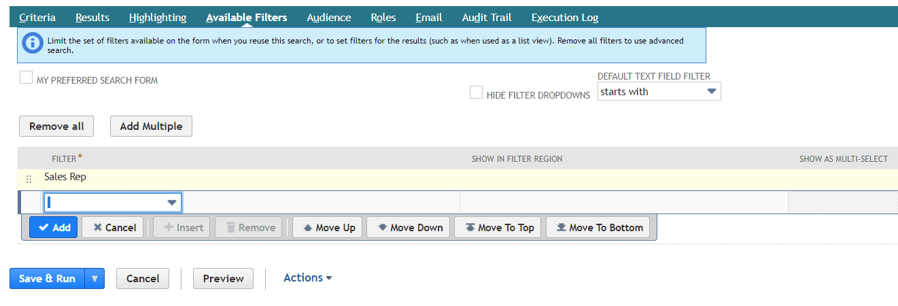Viewport: 898px width, 306px height.
Task: Click the blue info icon in banner
Action: coord(32,42)
